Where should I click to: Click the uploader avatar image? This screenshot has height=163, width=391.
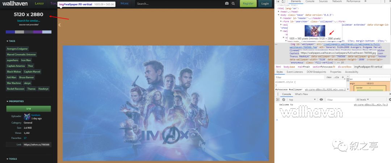pyautogui.click(x=27, y=116)
